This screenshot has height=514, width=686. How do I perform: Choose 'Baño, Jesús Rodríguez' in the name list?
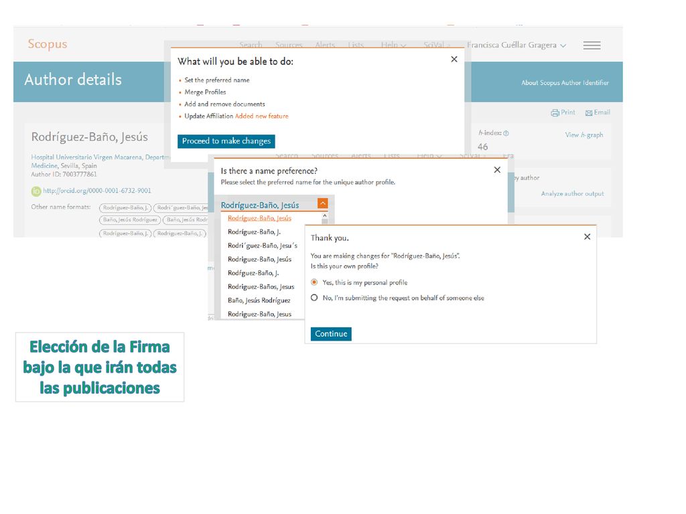[259, 301]
